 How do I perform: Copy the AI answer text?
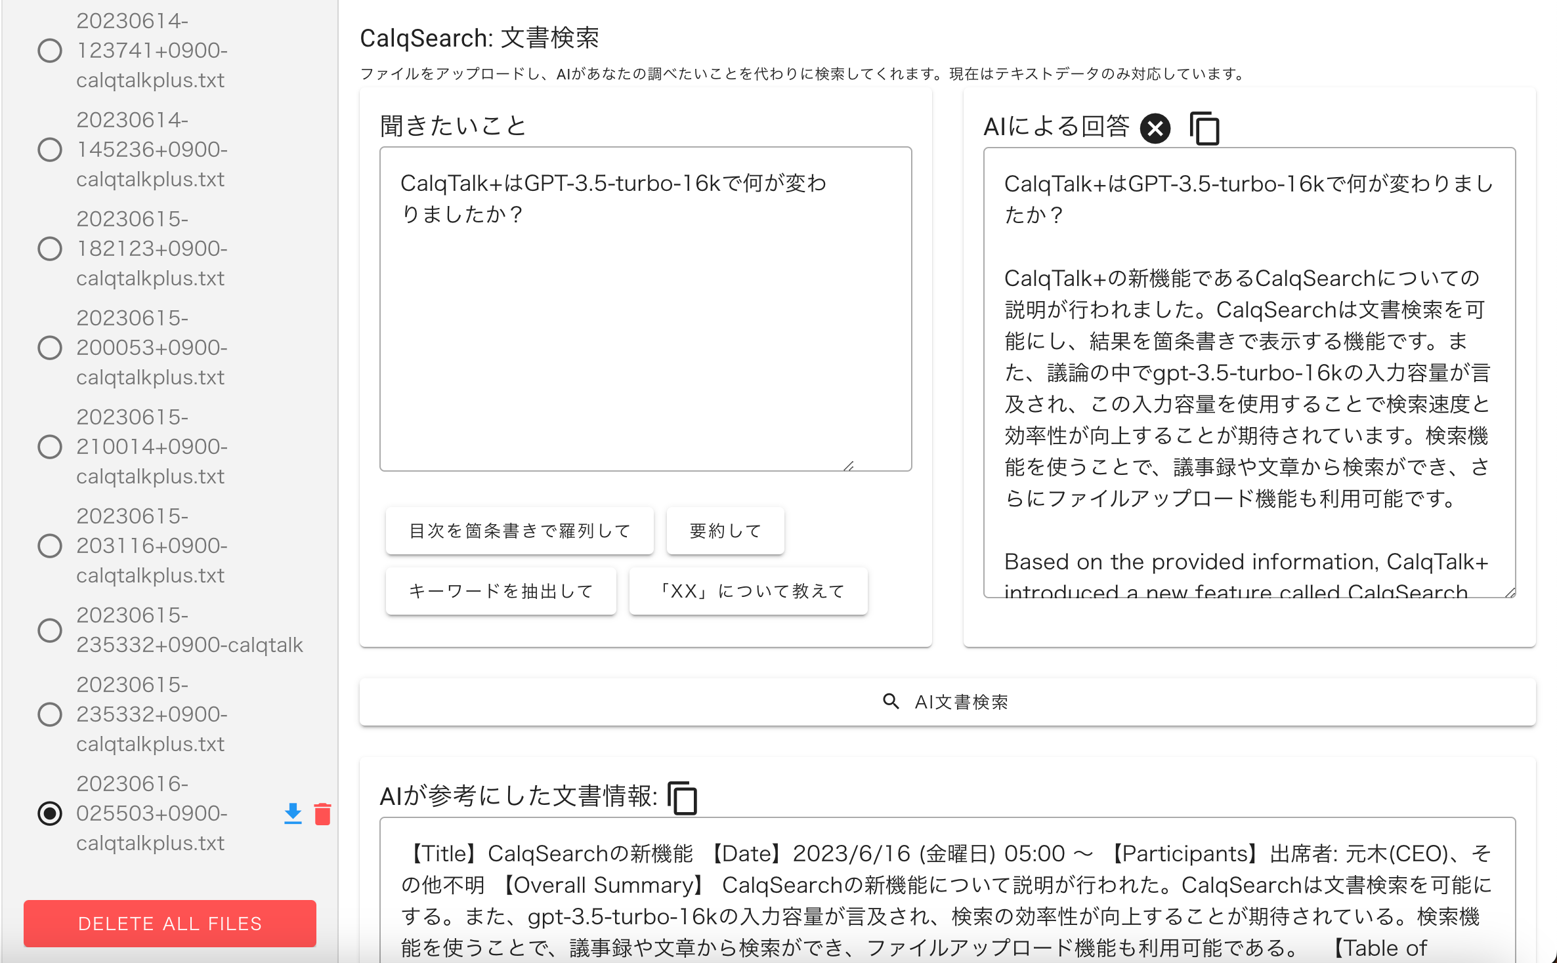click(1205, 128)
